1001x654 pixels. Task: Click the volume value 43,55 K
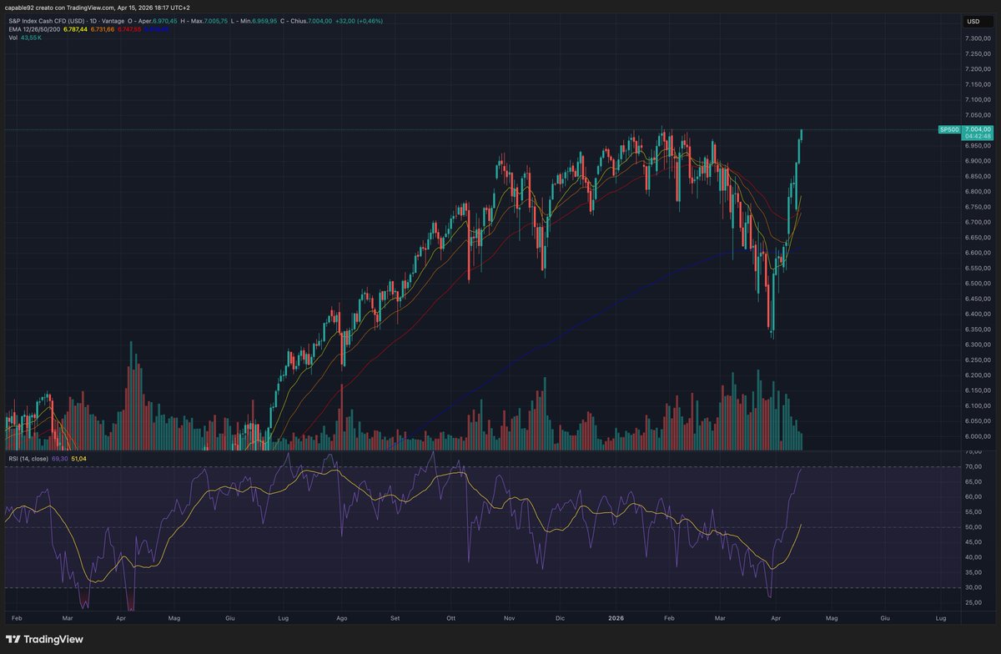[x=32, y=38]
